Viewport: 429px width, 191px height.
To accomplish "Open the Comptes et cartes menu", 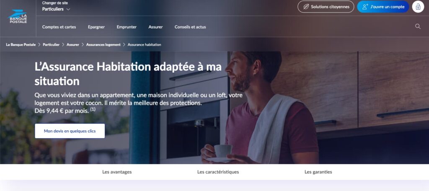I will (x=59, y=27).
